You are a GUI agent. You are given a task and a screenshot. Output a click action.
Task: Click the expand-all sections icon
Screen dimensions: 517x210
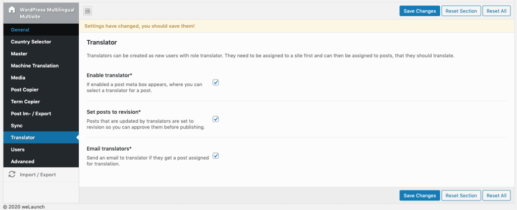pyautogui.click(x=88, y=11)
